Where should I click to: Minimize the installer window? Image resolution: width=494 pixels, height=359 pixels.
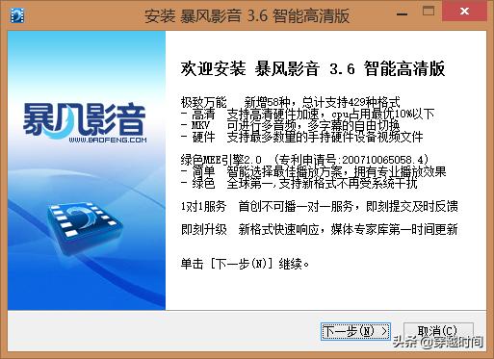click(x=402, y=14)
